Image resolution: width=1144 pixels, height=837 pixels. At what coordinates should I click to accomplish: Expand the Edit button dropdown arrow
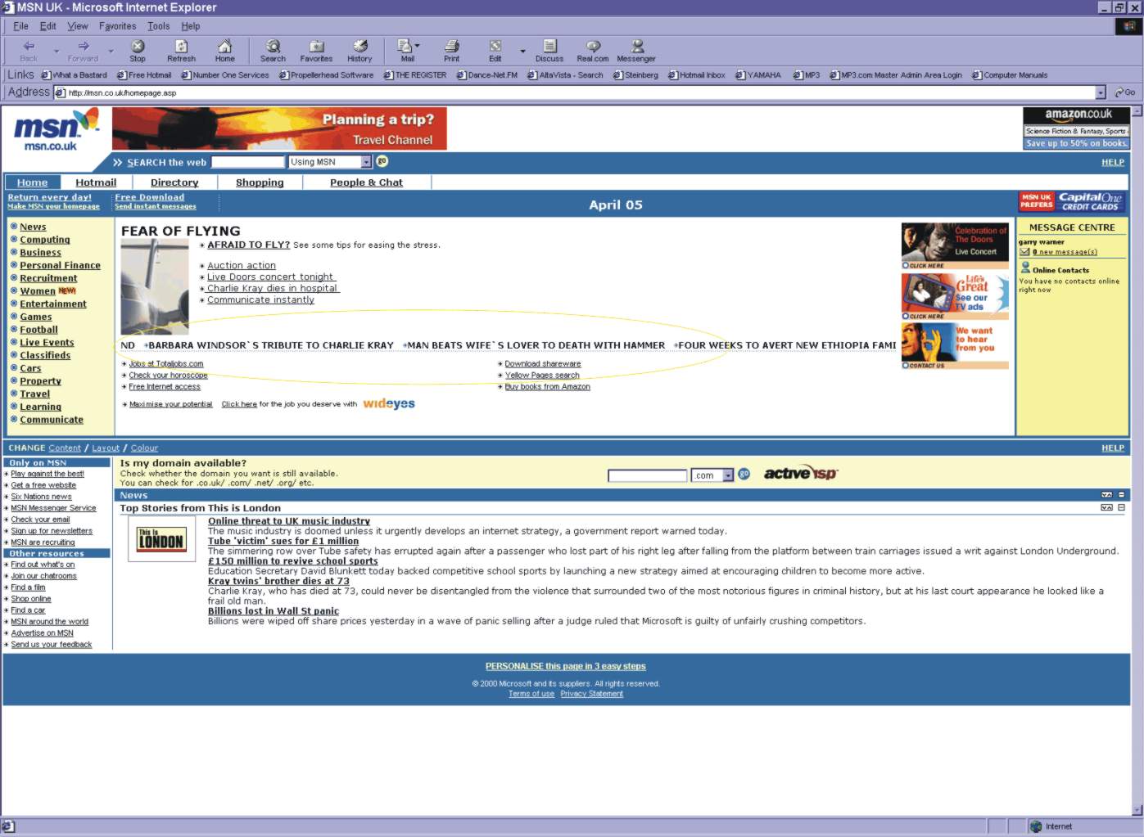point(522,51)
